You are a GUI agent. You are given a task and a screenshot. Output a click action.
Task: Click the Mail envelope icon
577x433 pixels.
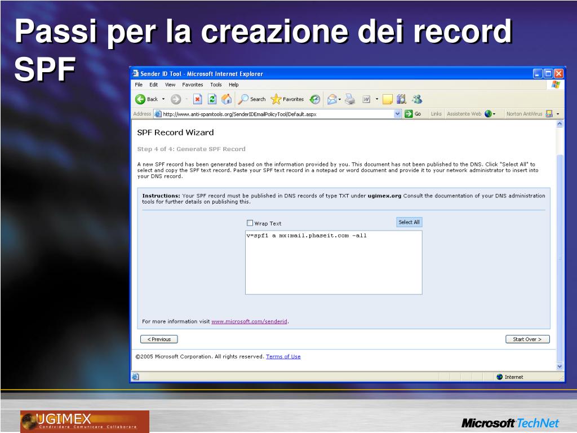(x=332, y=99)
